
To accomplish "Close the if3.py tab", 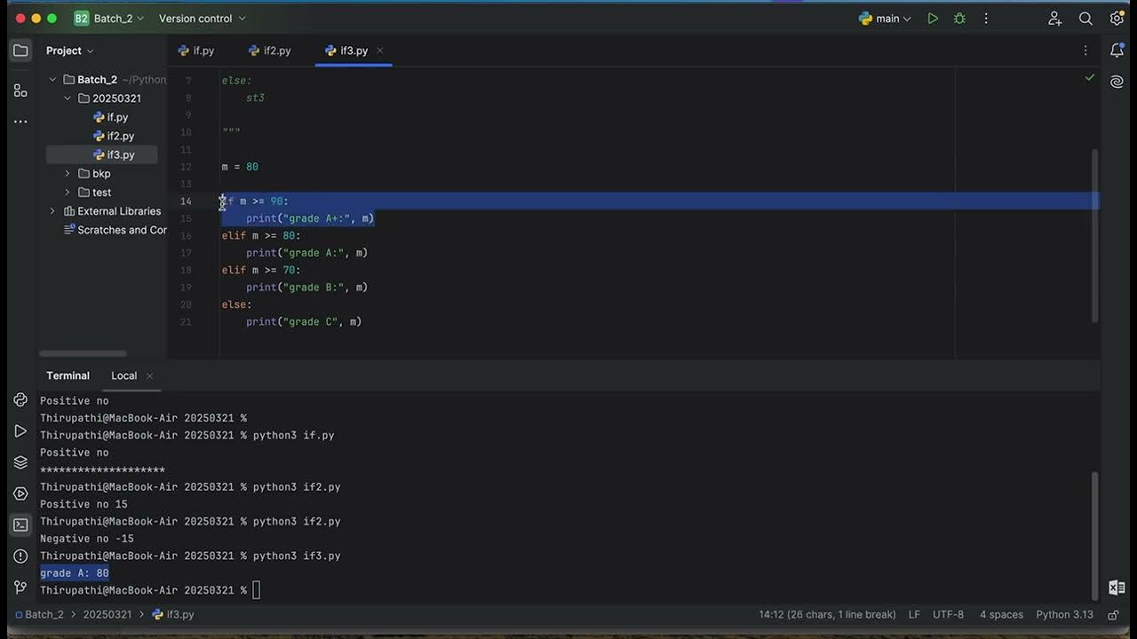I will pyautogui.click(x=380, y=51).
